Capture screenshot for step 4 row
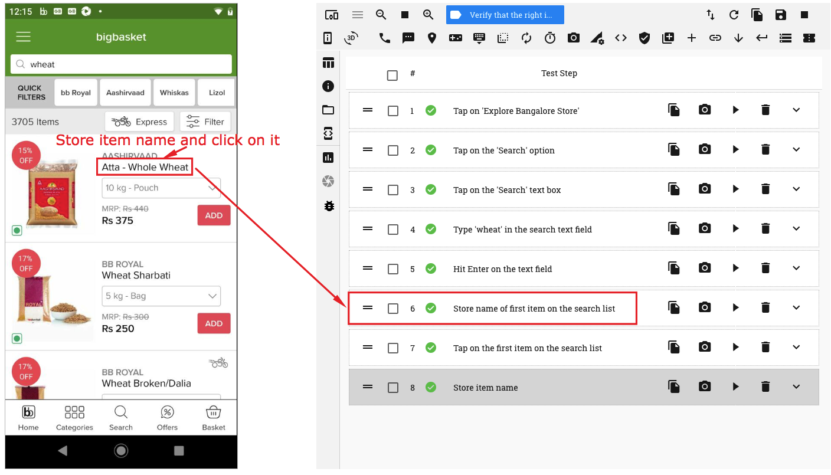This screenshot has height=475, width=831. [705, 228]
